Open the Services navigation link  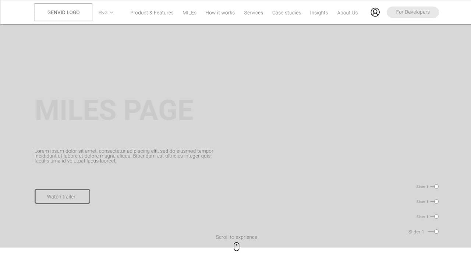(254, 13)
